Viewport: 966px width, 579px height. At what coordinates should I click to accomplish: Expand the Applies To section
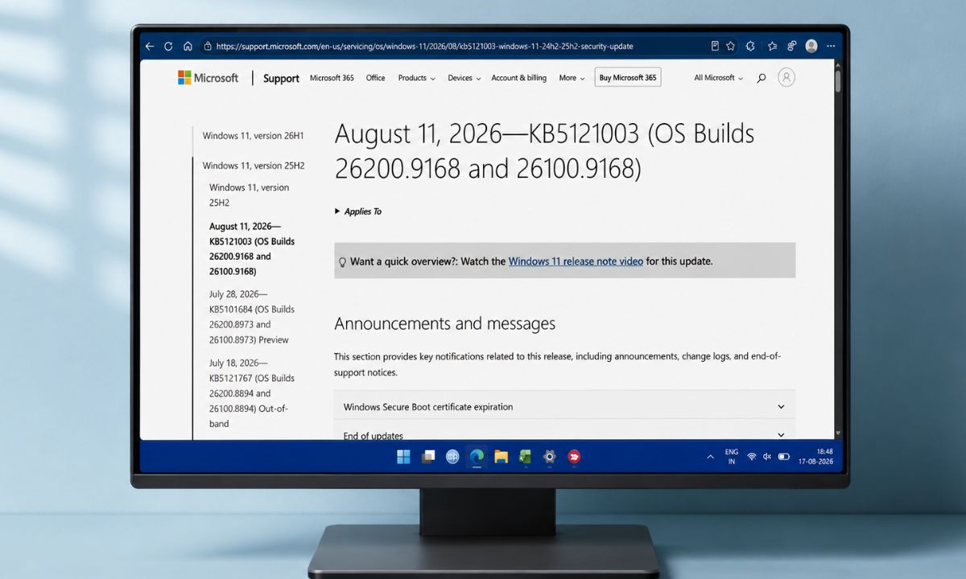(358, 211)
